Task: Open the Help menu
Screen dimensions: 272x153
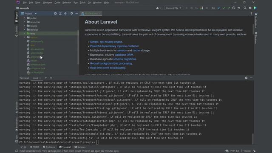Action: pyautogui.click(x=106, y=3)
